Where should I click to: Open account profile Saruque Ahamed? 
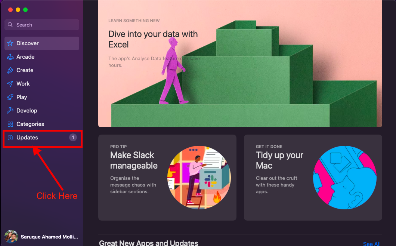[x=49, y=237]
